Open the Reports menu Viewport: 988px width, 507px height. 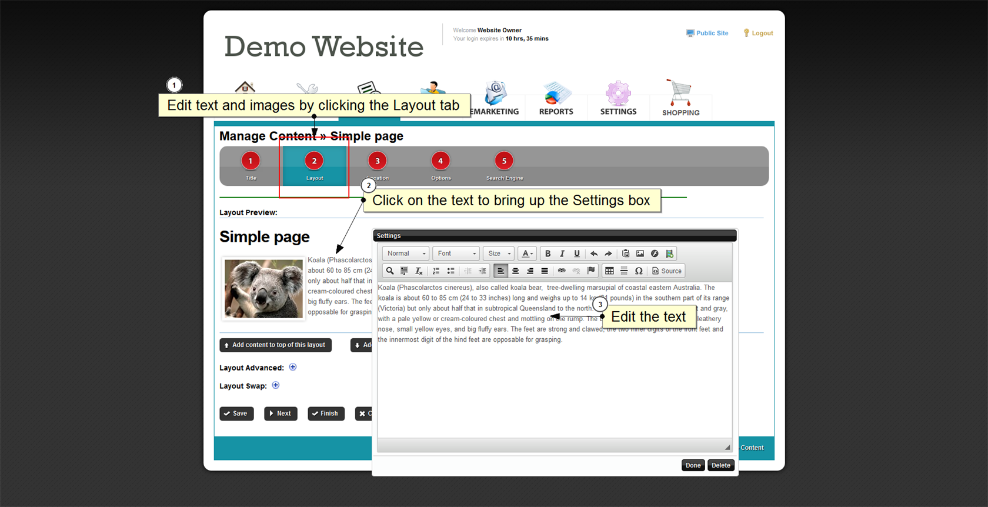click(556, 99)
